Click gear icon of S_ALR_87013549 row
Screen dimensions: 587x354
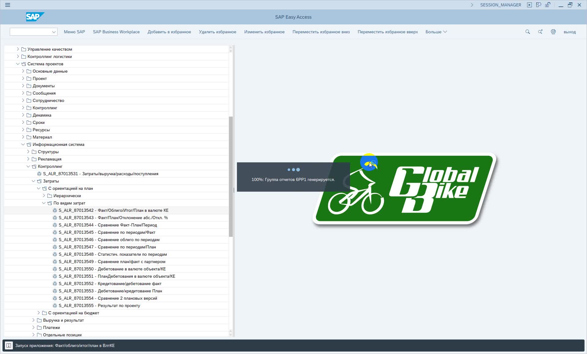(x=55, y=262)
